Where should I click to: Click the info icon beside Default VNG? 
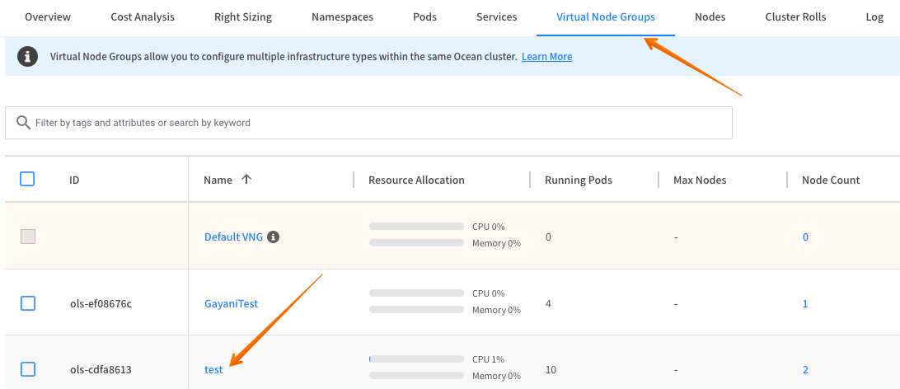pyautogui.click(x=274, y=237)
